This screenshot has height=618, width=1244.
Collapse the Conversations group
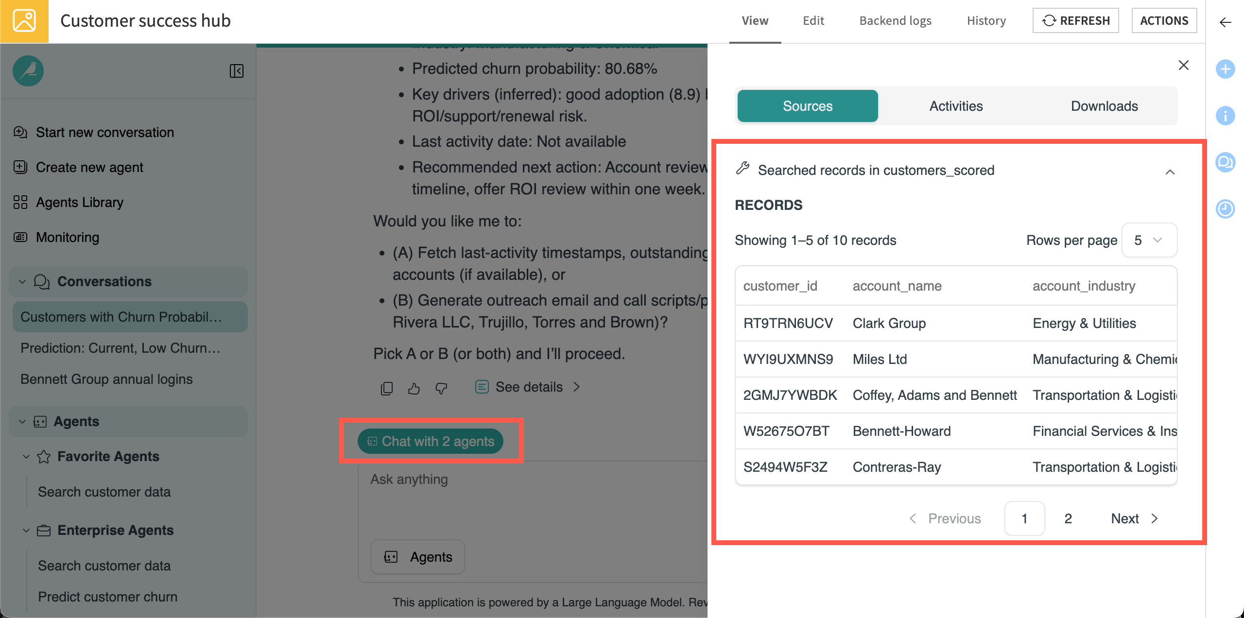point(21,281)
